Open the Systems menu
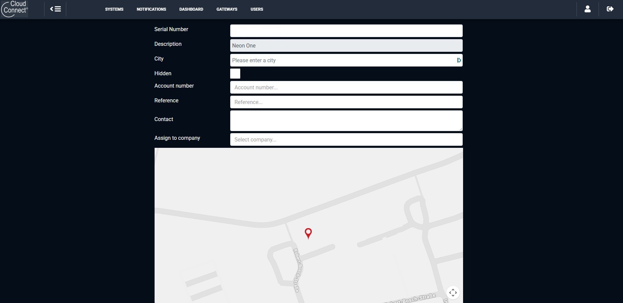The height and width of the screenshot is (303, 623). [114, 9]
